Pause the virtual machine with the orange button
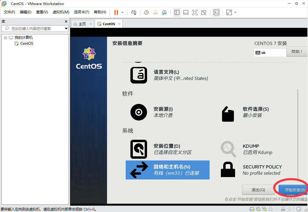This screenshot has width=308, height=212. tap(116, 12)
